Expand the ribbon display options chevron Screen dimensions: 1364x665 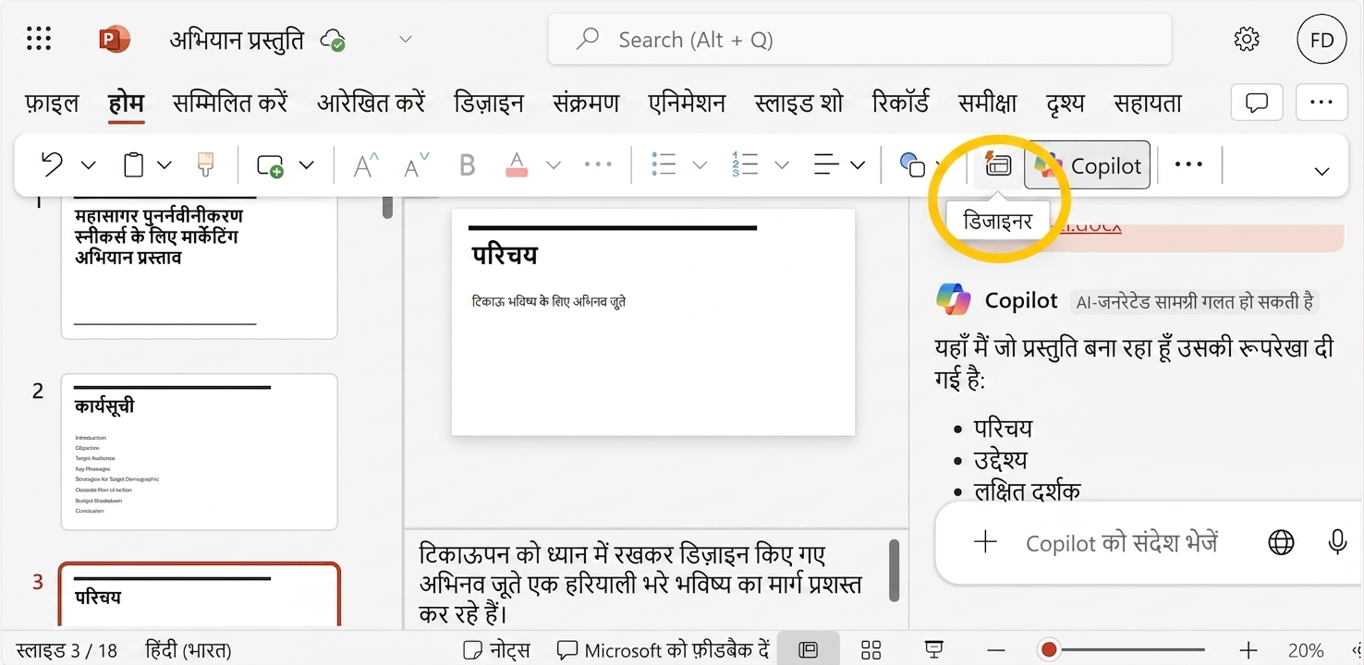coord(1322,171)
